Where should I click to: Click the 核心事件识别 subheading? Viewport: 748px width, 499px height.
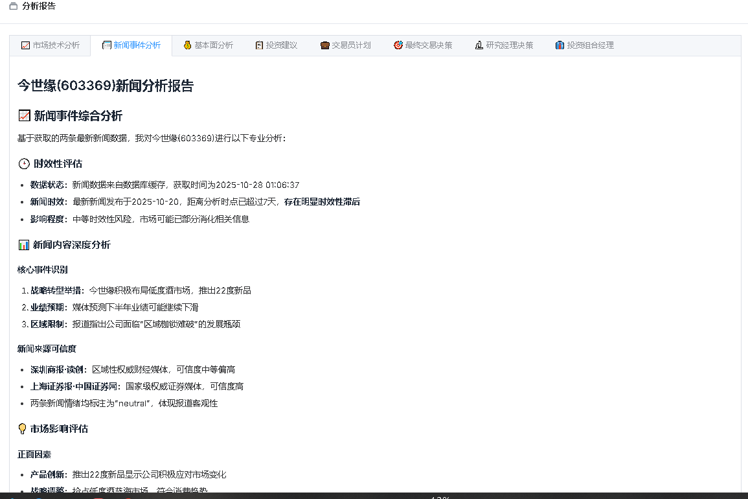coord(43,270)
